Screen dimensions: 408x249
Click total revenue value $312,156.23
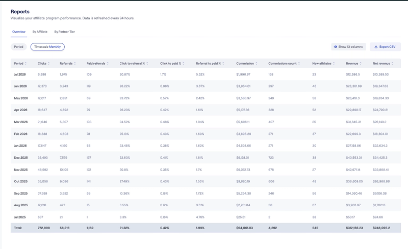click(354, 228)
